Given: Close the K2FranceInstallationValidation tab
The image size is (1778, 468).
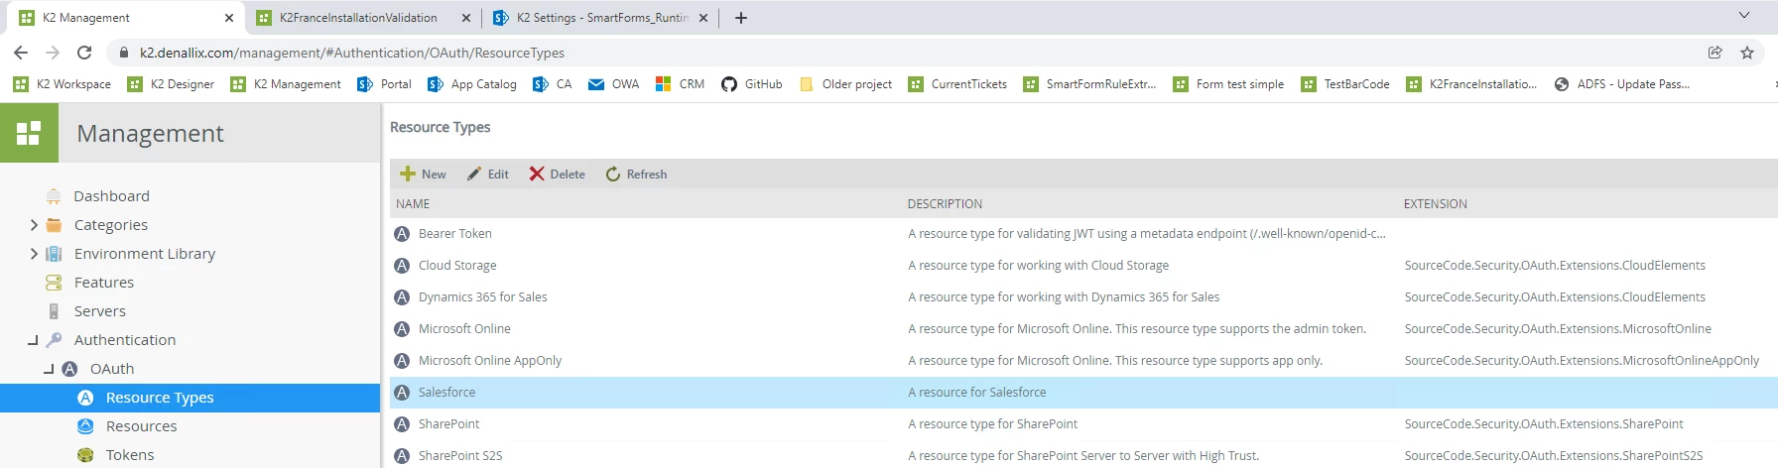Looking at the screenshot, I should (x=466, y=18).
